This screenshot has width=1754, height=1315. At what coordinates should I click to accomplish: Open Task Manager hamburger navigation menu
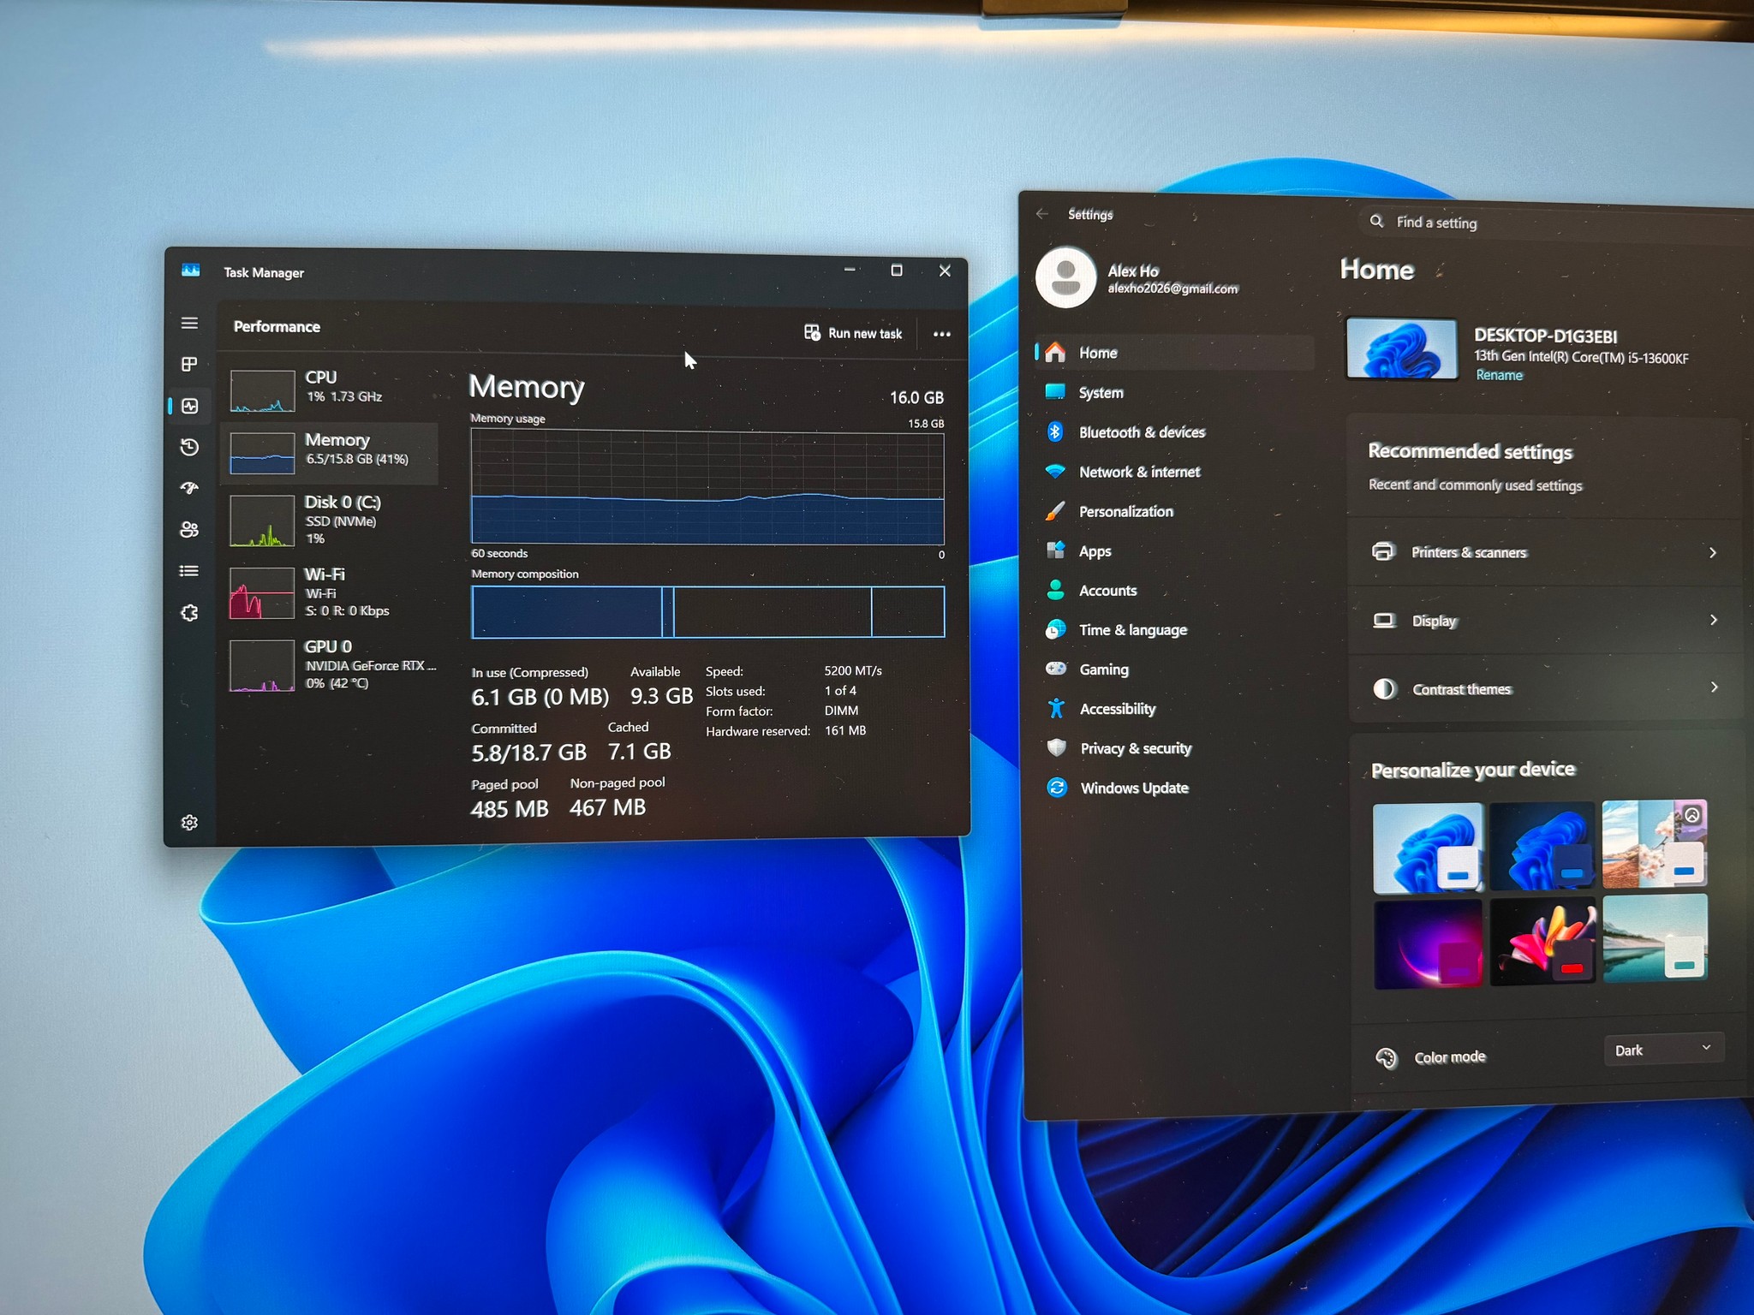click(189, 323)
